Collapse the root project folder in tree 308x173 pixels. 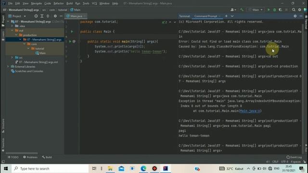coord(8,21)
